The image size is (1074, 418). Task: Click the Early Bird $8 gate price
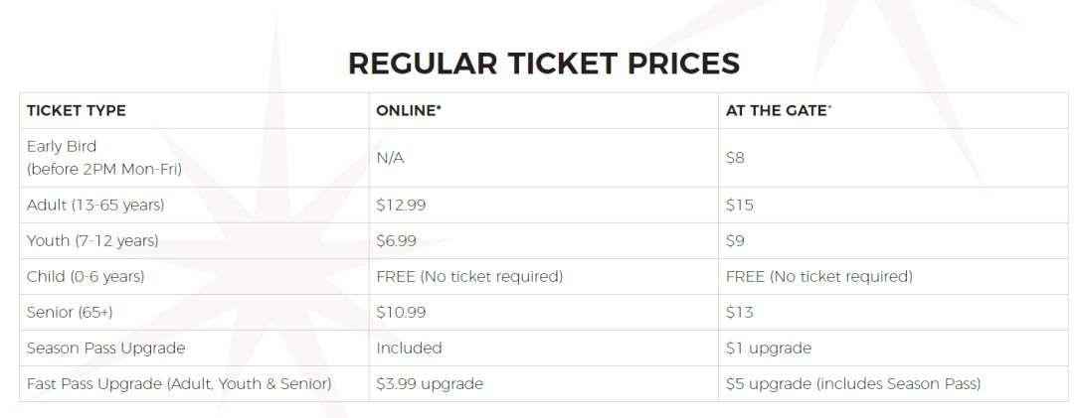735,157
